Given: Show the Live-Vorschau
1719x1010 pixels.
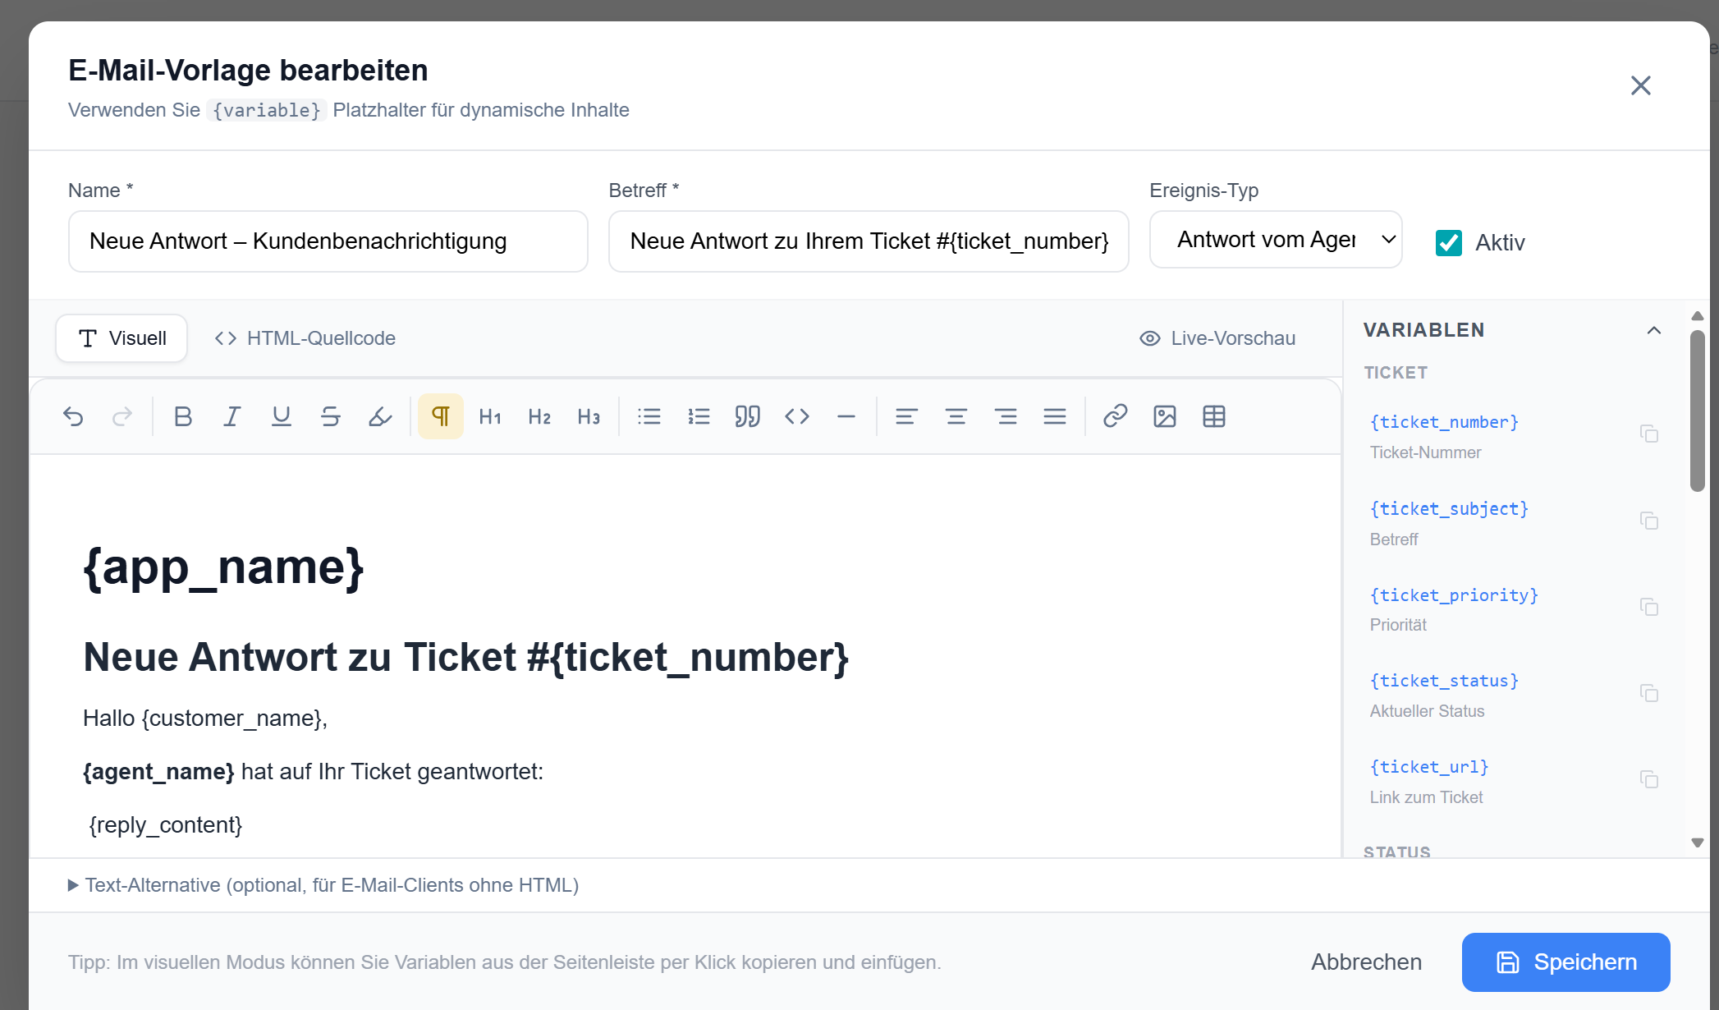Looking at the screenshot, I should [1218, 337].
